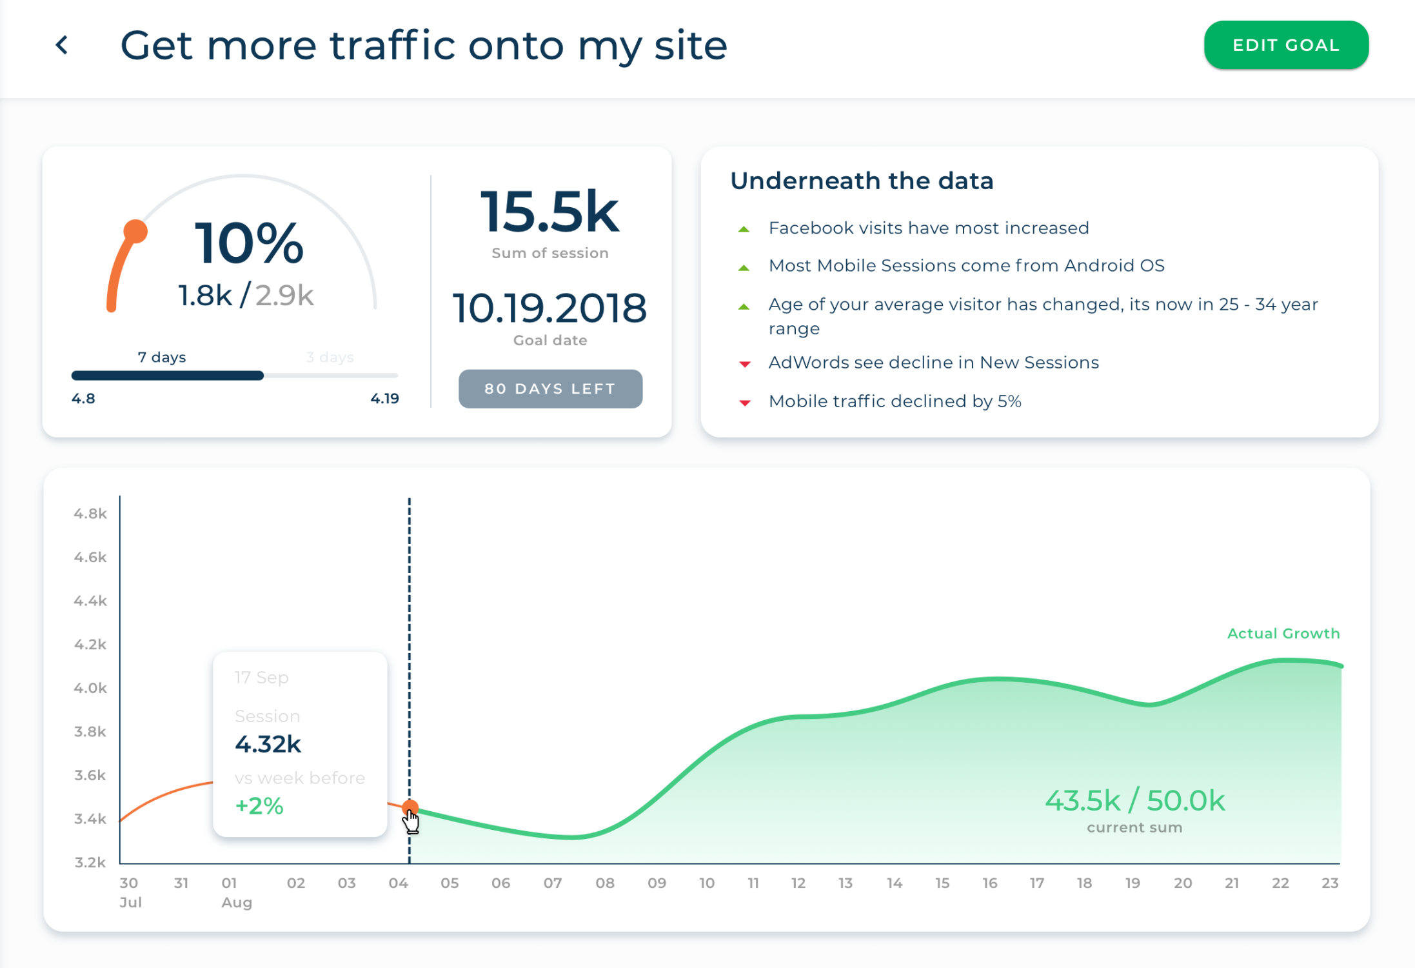This screenshot has height=968, width=1415.
Task: Open the Facebook visits have most increased insight
Action: (928, 228)
